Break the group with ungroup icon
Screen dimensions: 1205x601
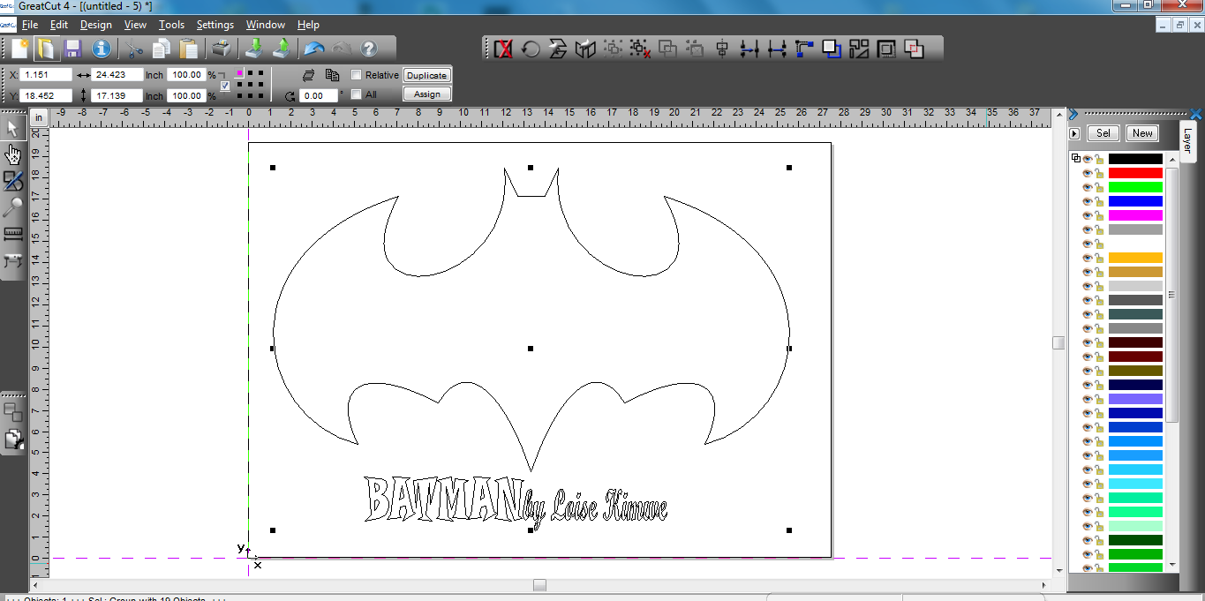(640, 49)
